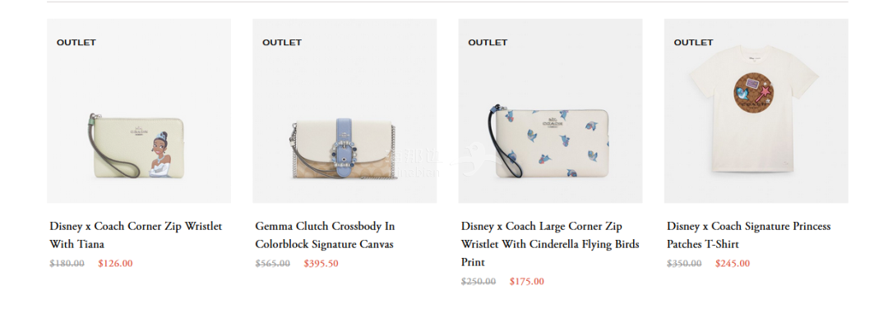888x322 pixels.
Task: Click the crossed-out $565.00 original price
Action: [x=272, y=263]
